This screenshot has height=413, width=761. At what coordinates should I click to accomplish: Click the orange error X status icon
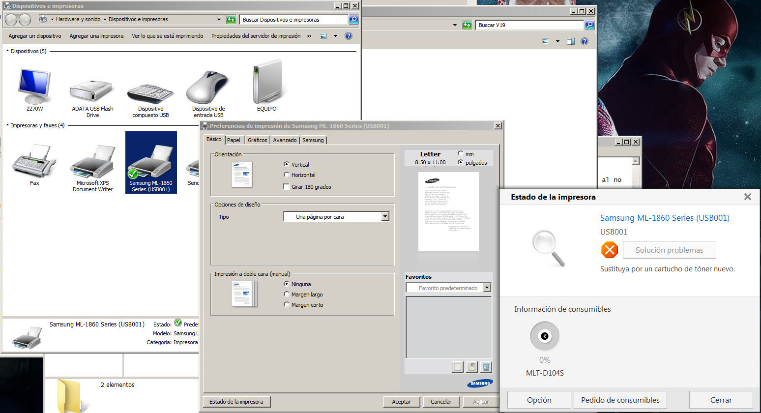tap(610, 250)
